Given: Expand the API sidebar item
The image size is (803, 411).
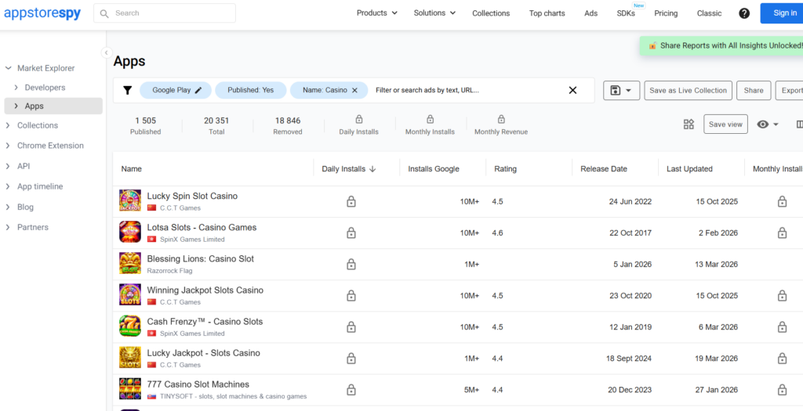Looking at the screenshot, I should 8,166.
